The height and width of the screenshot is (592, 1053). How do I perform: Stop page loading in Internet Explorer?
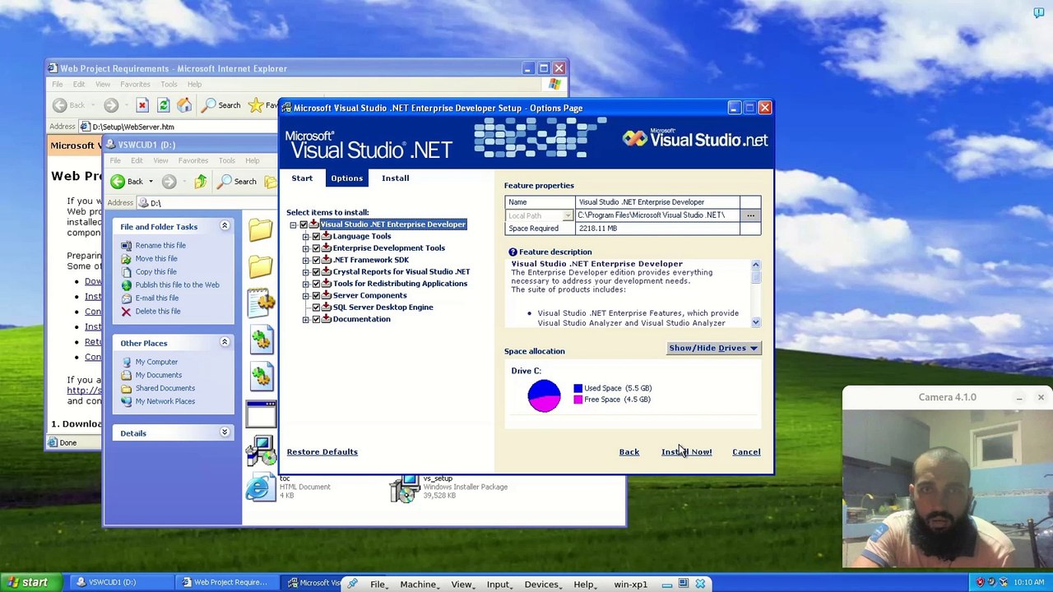[x=142, y=105]
